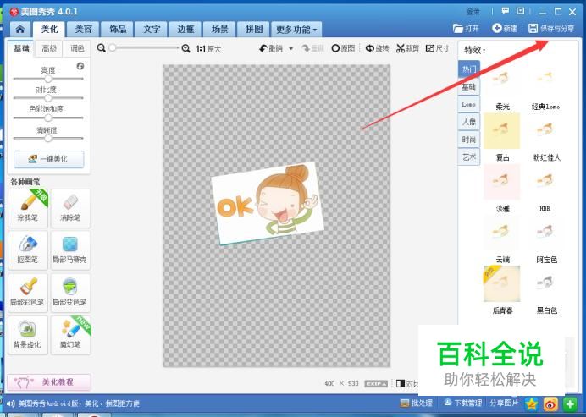Open the 美化教程 tutorial button
Image resolution: width=586 pixels, height=417 pixels.
[49, 382]
